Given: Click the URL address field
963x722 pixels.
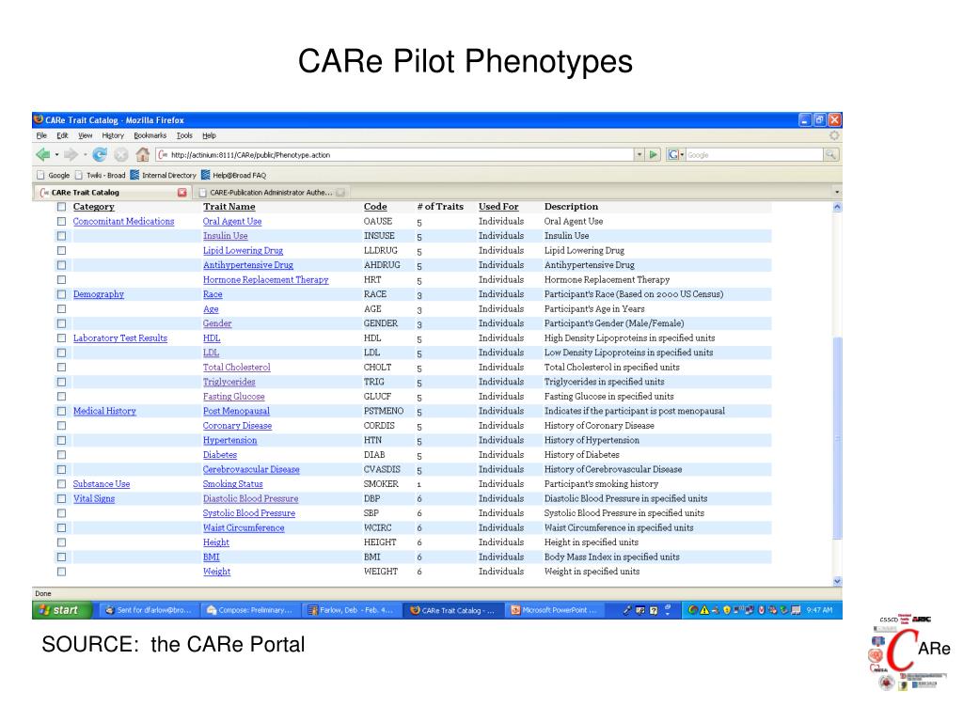Looking at the screenshot, I should click(394, 155).
